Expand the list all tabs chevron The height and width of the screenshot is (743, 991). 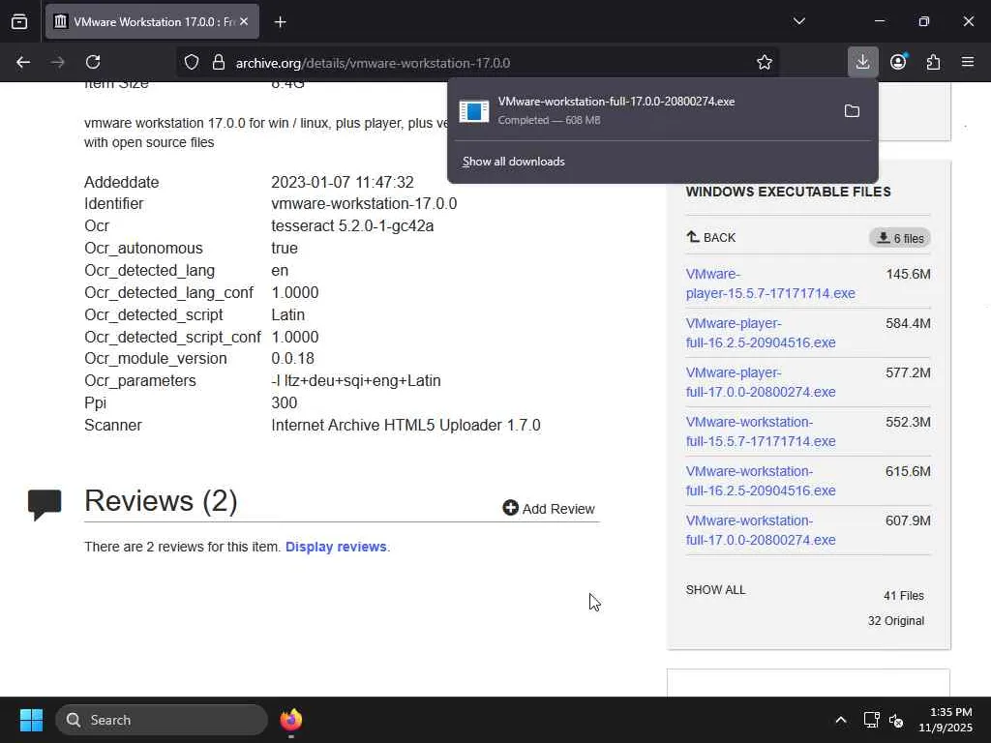798,21
